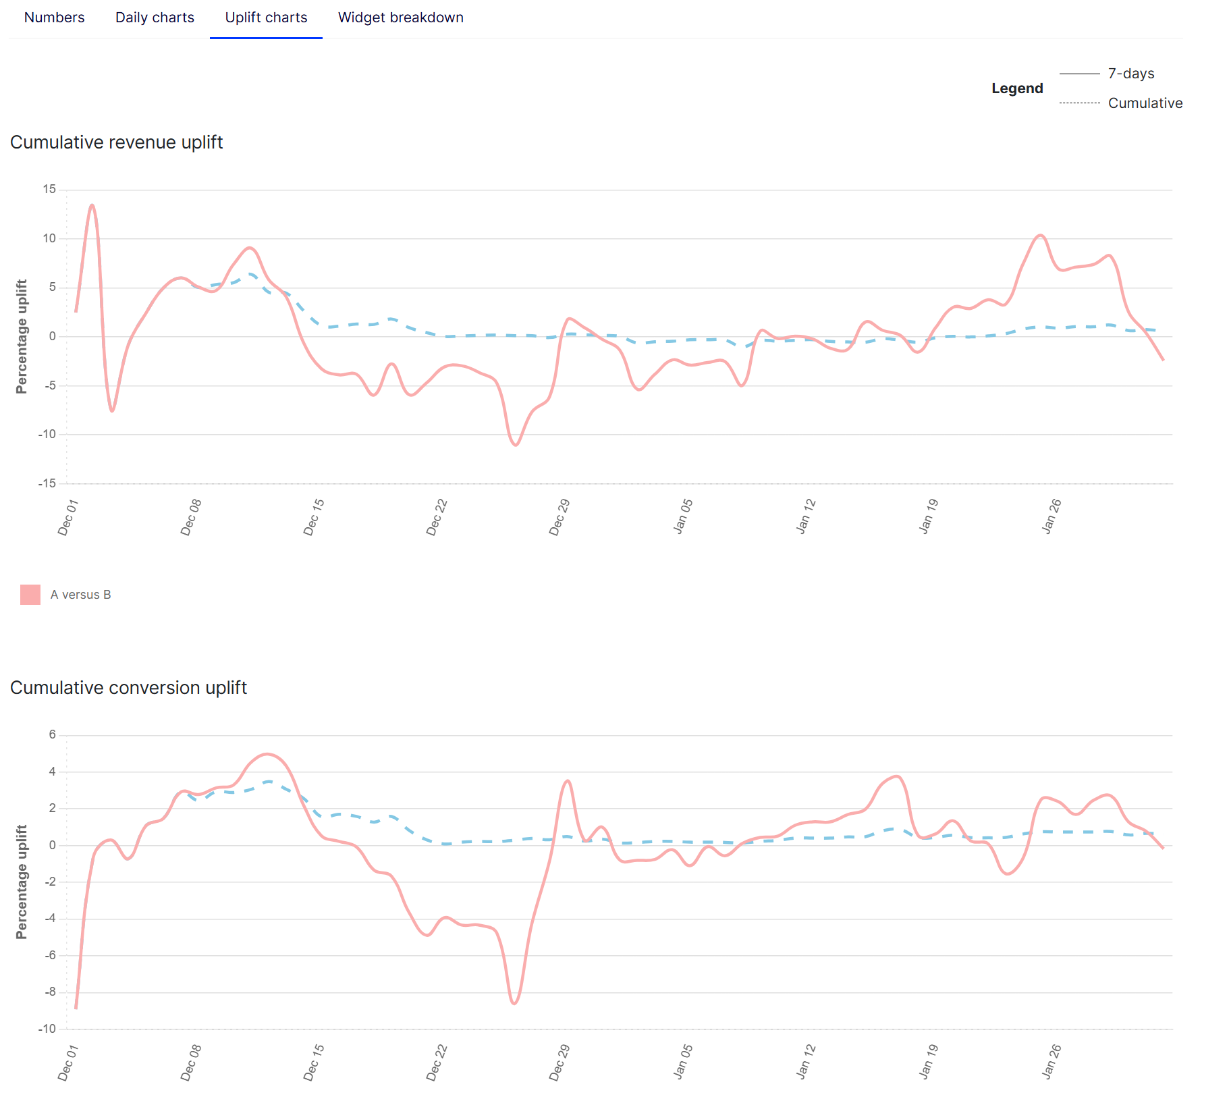Select the Uplift charts tab
1229x1101 pixels.
[x=266, y=18]
